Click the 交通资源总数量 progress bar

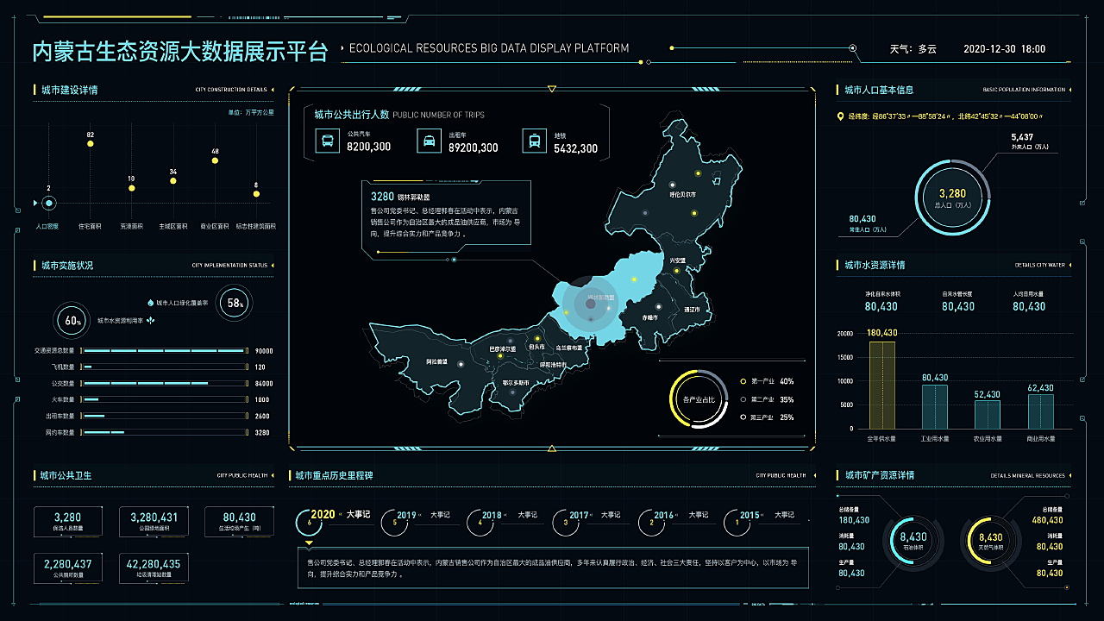click(x=166, y=351)
